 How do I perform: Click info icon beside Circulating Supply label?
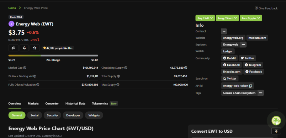[126, 68]
